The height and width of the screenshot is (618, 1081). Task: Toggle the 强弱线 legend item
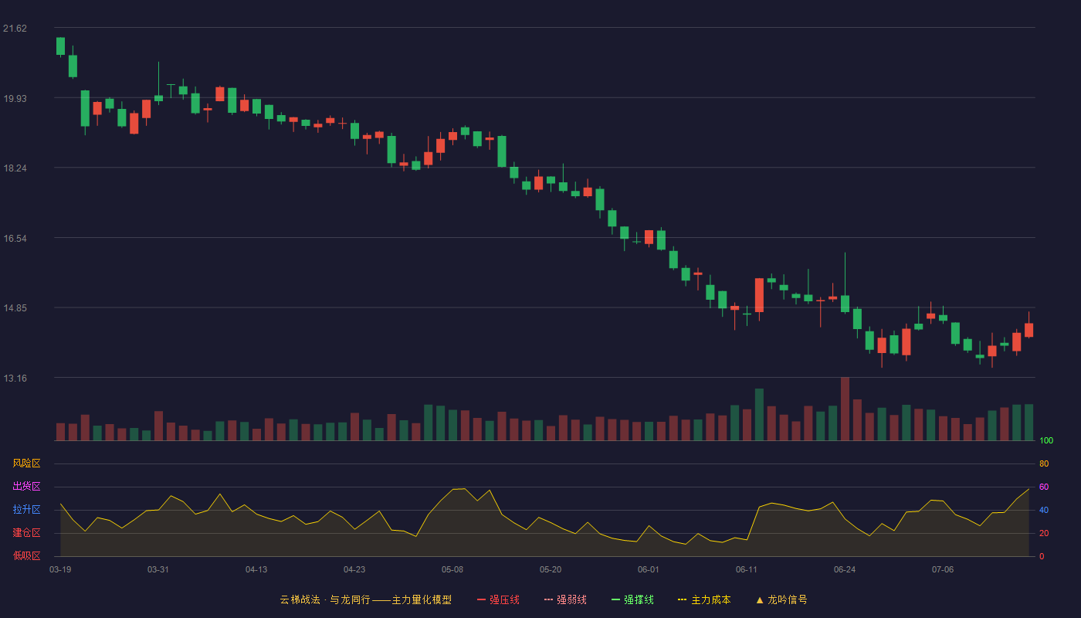565,599
